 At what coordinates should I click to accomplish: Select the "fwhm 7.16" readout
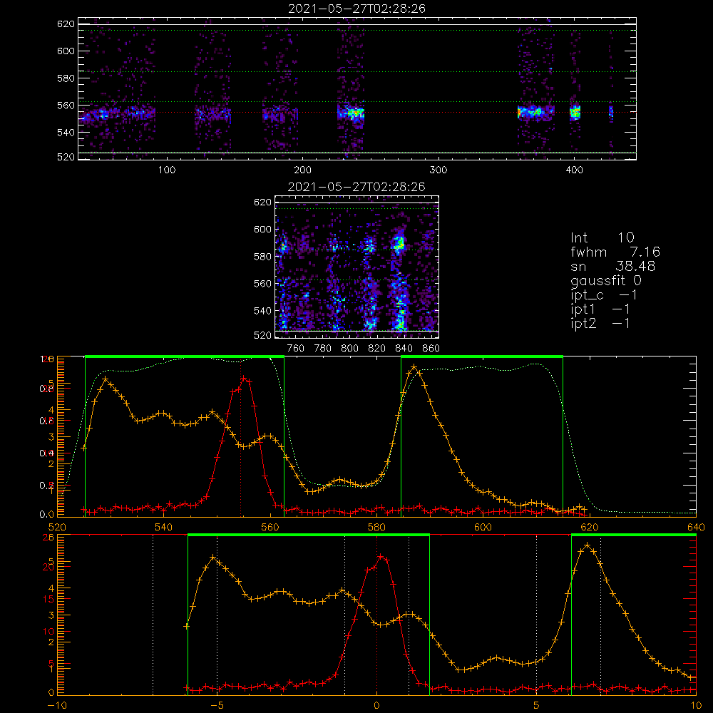click(x=615, y=252)
